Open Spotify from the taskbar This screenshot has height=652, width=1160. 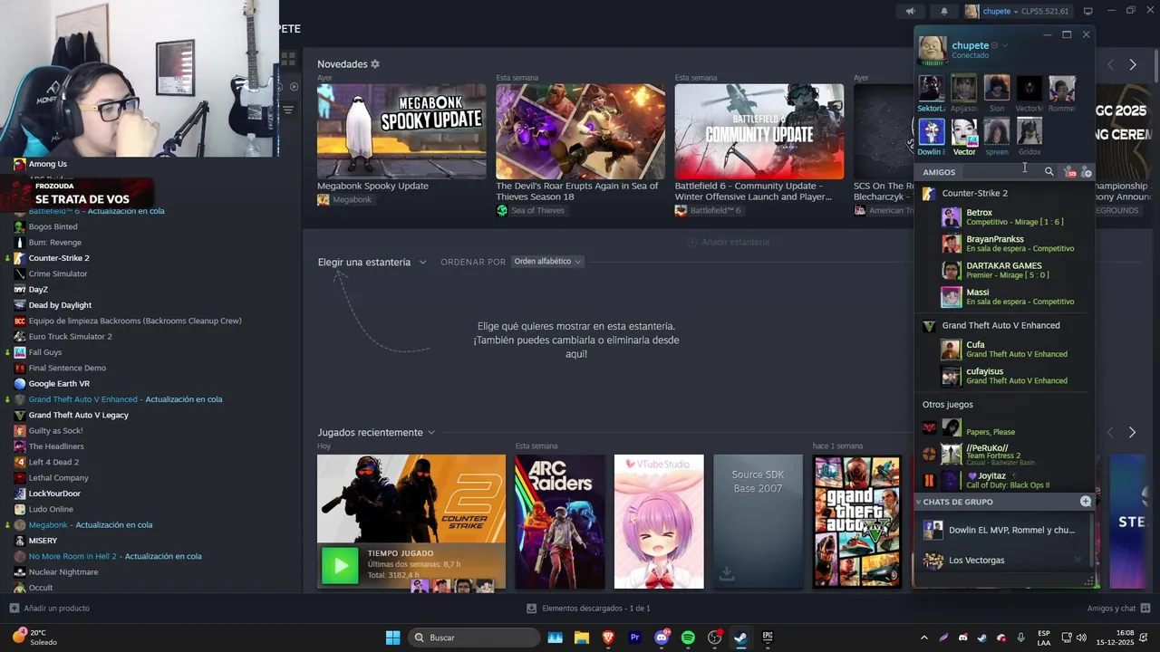click(688, 638)
